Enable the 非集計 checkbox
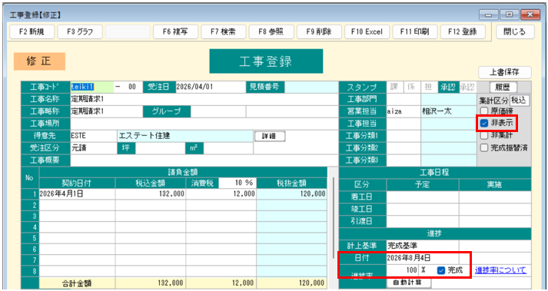This screenshot has width=548, height=291. pos(484,135)
